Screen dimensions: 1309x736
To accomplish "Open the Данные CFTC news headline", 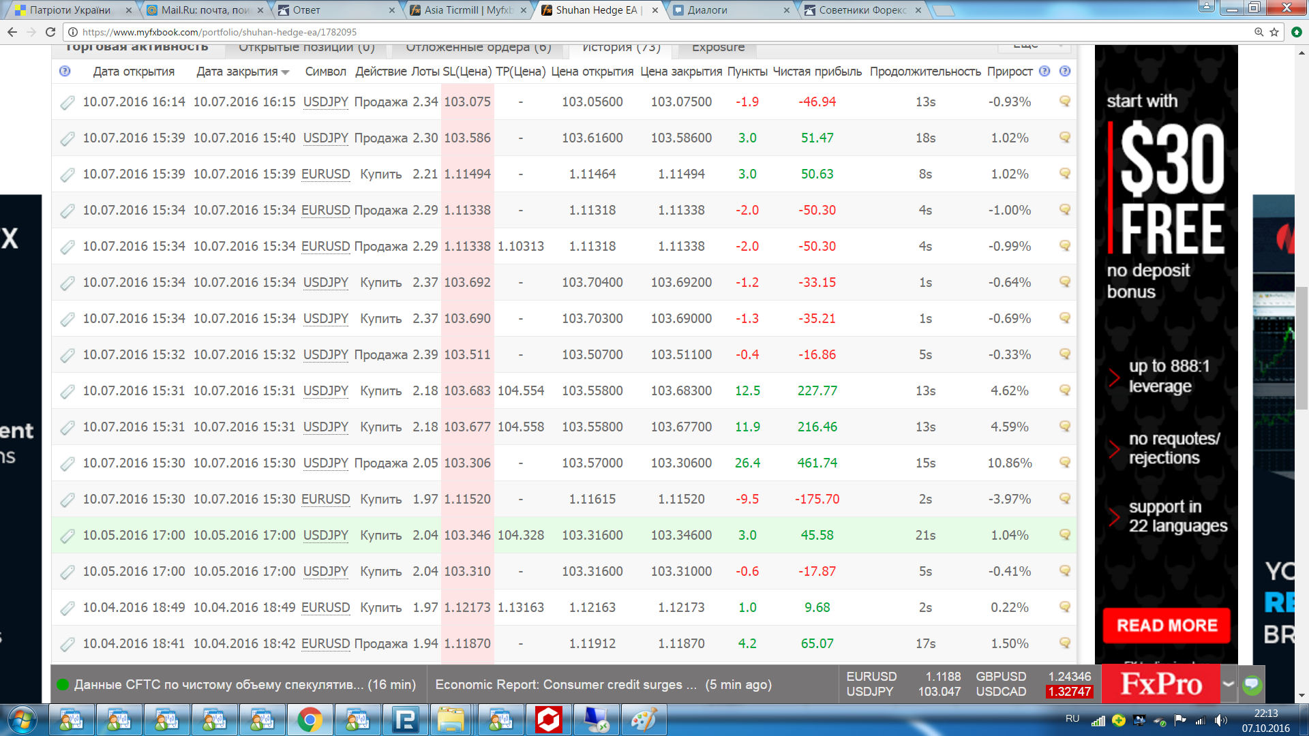I will (x=219, y=685).
